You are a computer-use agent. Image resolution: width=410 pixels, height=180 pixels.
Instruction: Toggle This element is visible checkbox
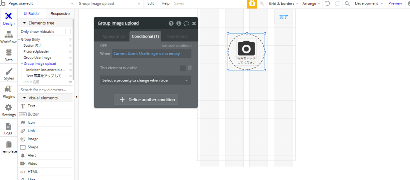point(183,68)
